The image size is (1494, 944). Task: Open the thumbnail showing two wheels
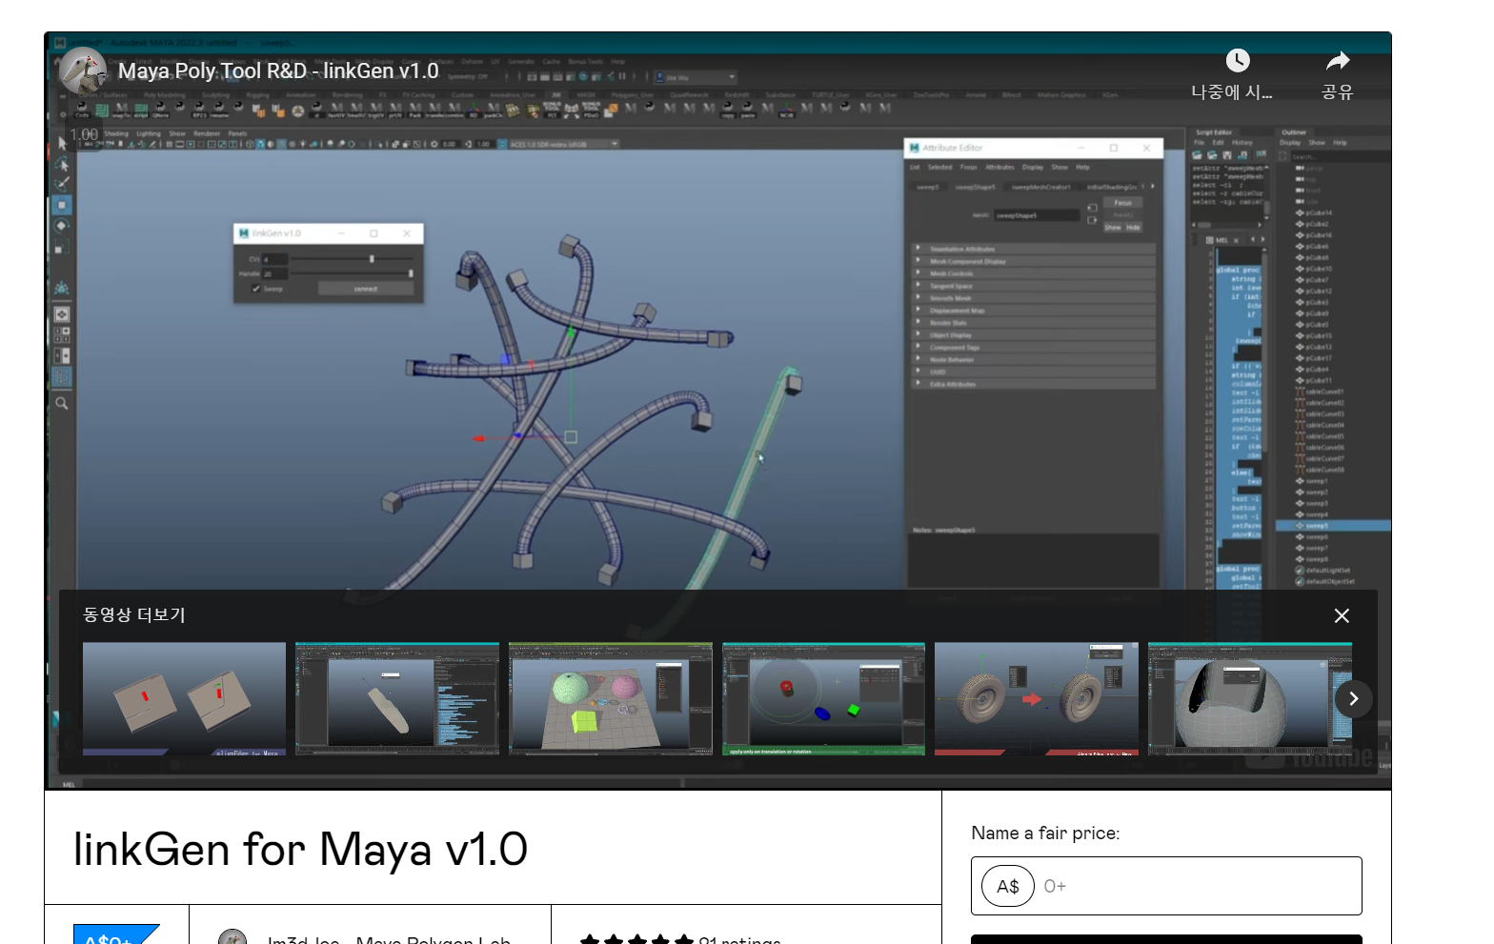click(1037, 699)
